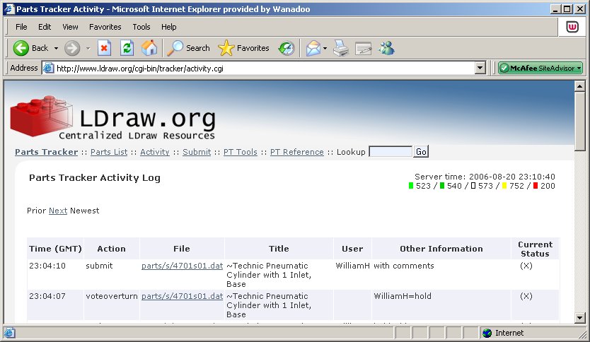Click the Go lookup button
The image size is (590, 342).
[421, 151]
